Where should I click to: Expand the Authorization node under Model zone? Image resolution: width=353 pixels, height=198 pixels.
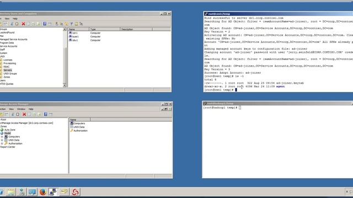coord(2,144)
